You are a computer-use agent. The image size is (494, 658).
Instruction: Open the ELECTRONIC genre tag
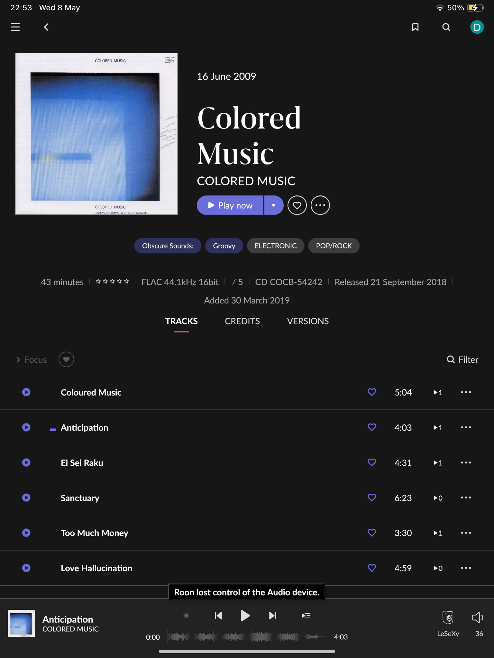[x=276, y=246]
